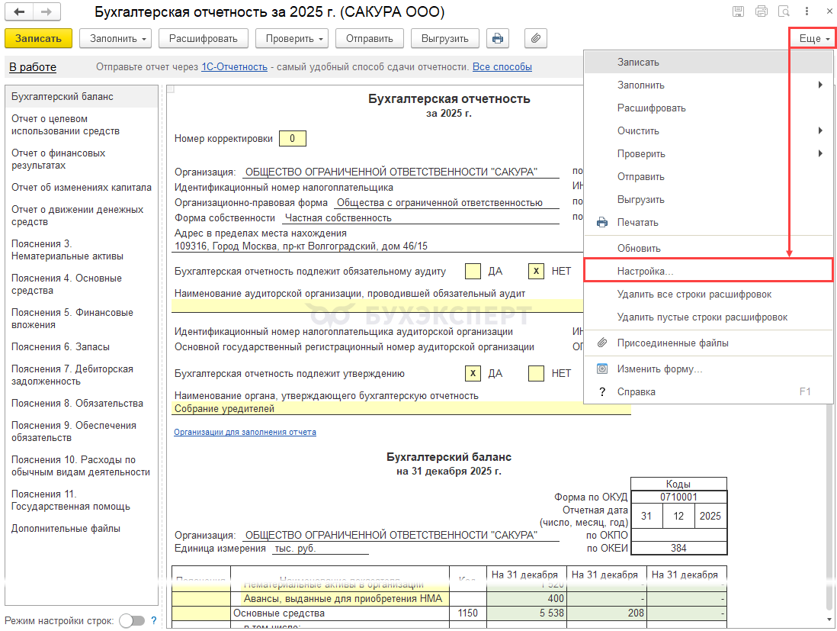The width and height of the screenshot is (837, 631).
Task: Toggle the 'Режим настройки строк' switch
Action: tap(132, 620)
